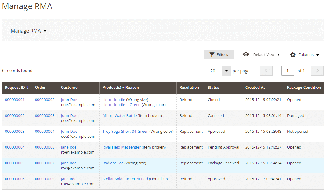Open request 000000003 link
325x191 pixels.
[15, 132]
